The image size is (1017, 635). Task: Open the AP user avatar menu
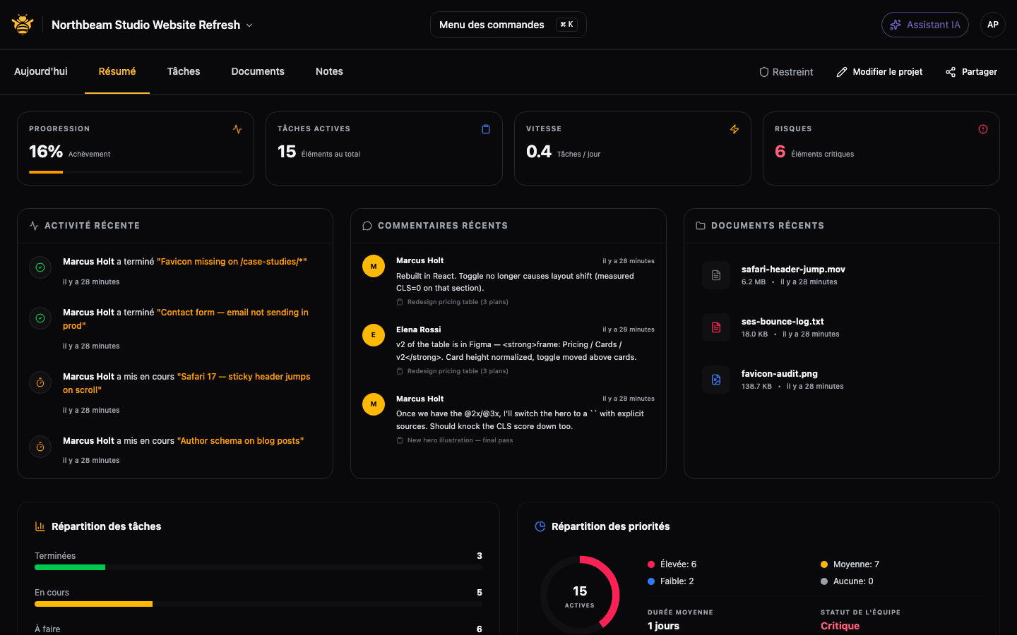[x=993, y=24]
